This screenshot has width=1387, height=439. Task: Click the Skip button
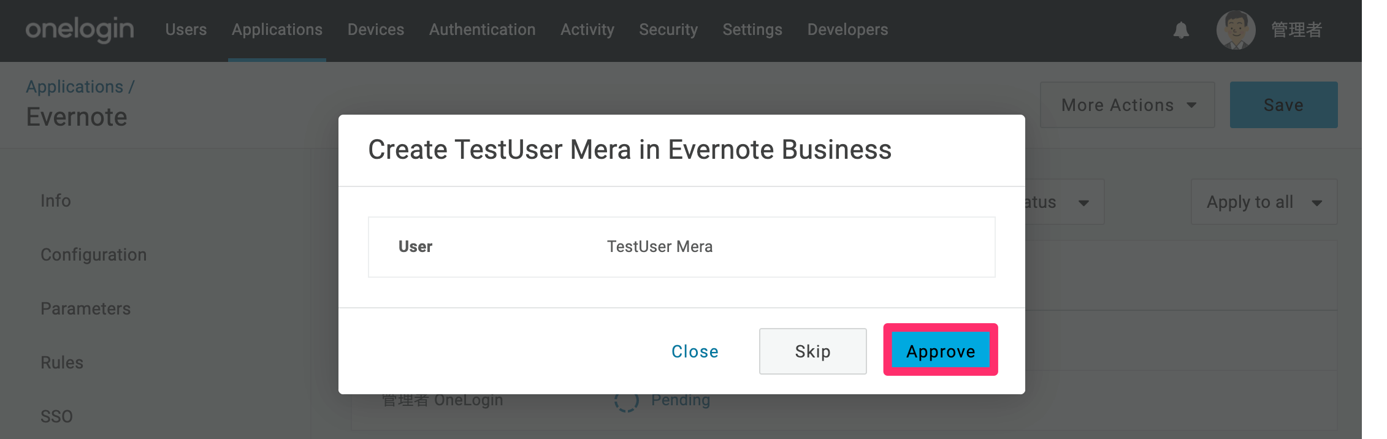(x=813, y=351)
